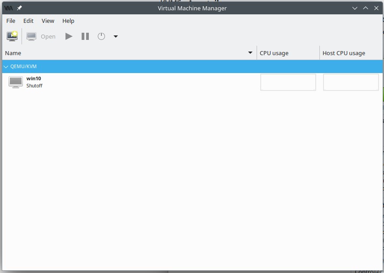Click the Host CPU usage column header
The height and width of the screenshot is (273, 384).
344,53
